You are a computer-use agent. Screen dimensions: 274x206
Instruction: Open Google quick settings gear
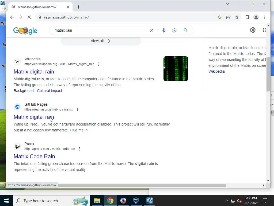tap(253, 30)
